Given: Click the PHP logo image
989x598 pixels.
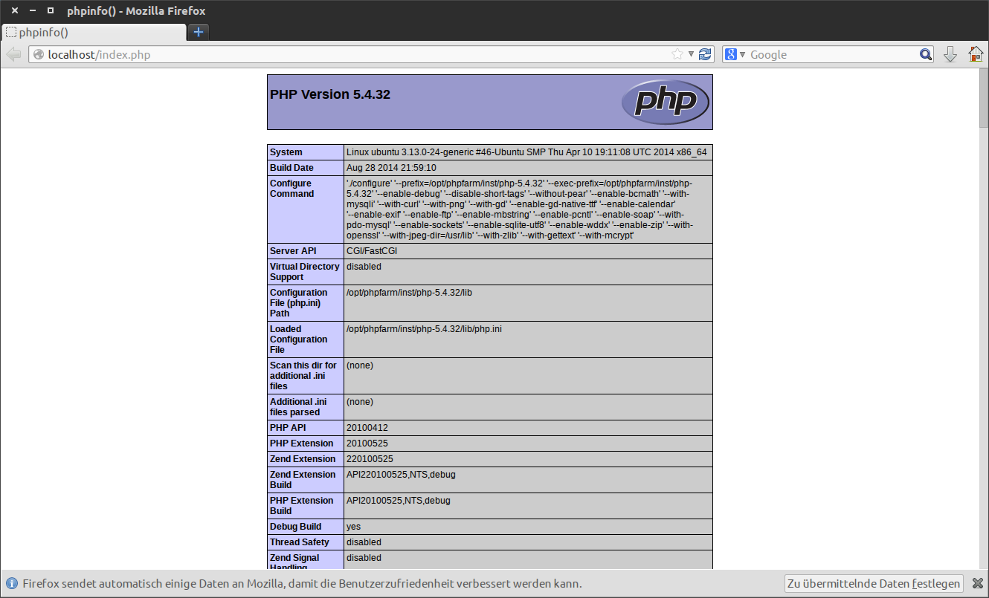Looking at the screenshot, I should (665, 102).
